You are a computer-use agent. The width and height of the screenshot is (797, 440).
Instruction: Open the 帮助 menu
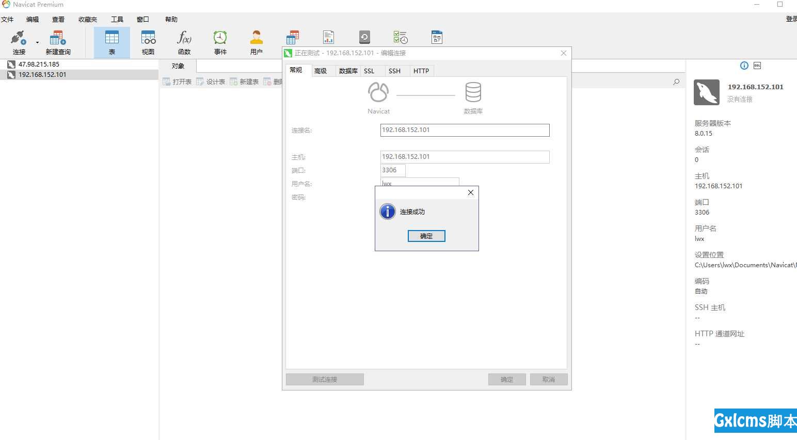(x=171, y=20)
